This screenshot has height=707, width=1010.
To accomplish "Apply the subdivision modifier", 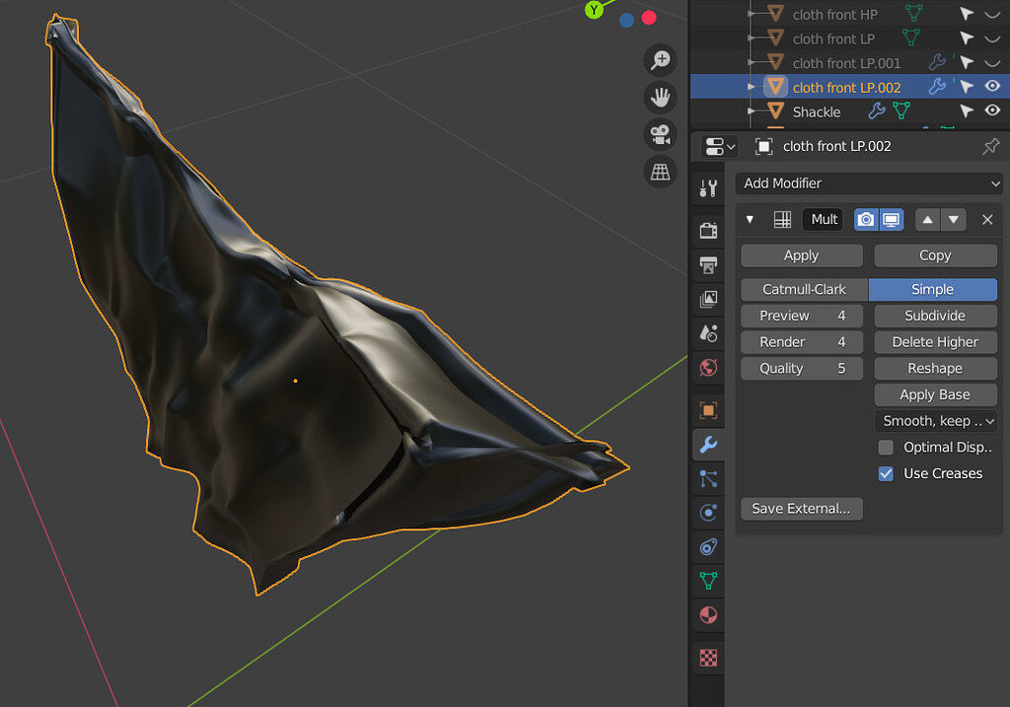I will click(801, 255).
